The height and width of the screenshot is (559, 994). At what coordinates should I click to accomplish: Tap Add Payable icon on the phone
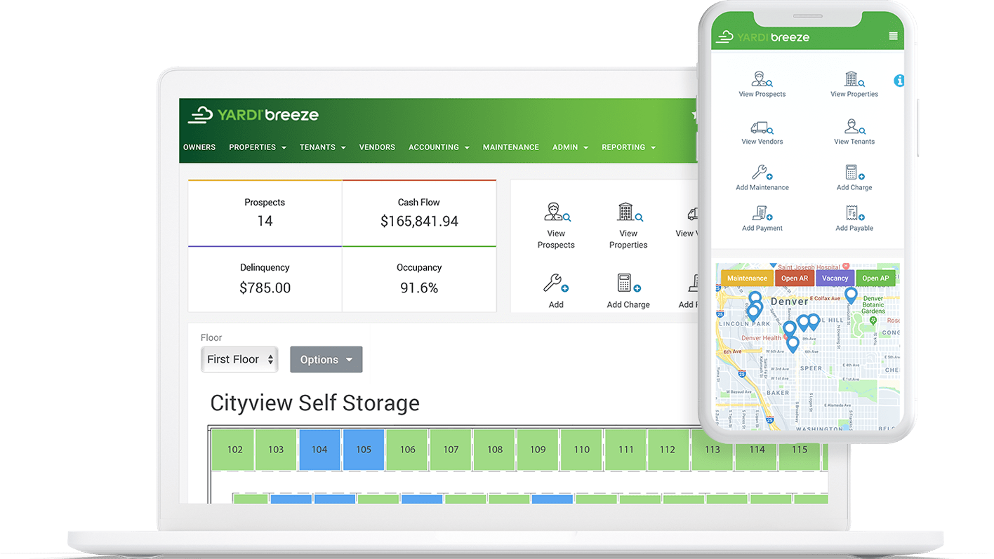[x=854, y=213]
